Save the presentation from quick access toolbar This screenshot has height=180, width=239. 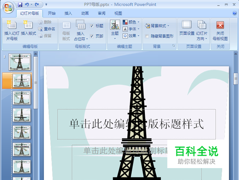[20, 5]
